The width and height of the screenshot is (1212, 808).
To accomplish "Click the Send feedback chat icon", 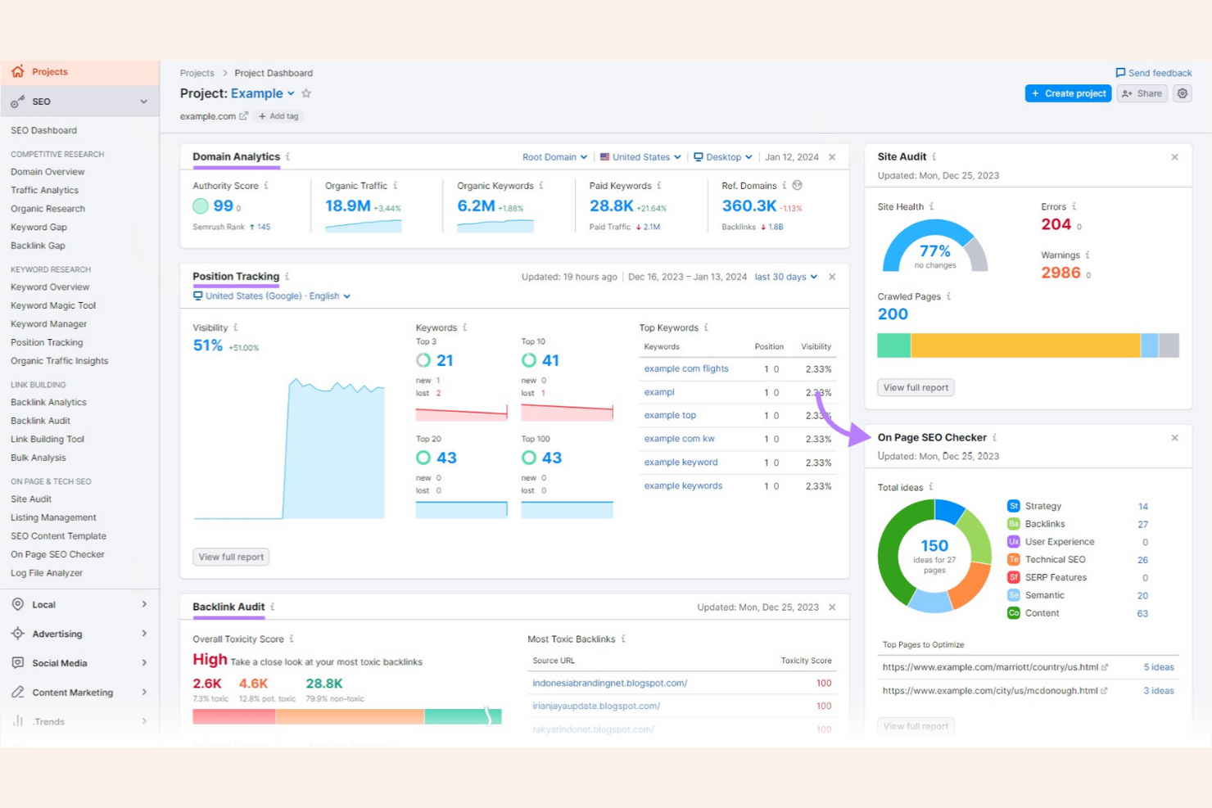I will point(1120,73).
